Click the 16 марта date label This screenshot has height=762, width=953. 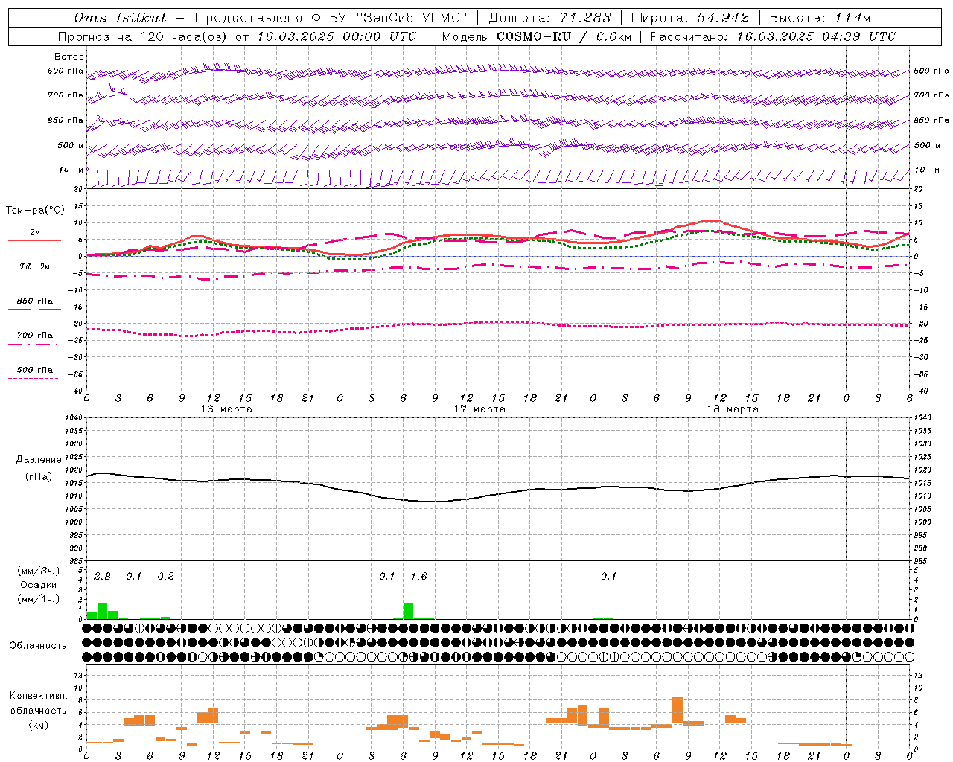[226, 409]
